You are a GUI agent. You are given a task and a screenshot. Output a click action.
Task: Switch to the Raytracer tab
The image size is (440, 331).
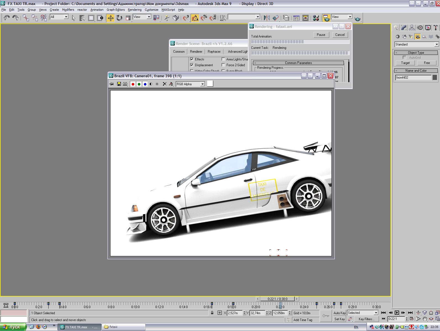[x=214, y=52]
